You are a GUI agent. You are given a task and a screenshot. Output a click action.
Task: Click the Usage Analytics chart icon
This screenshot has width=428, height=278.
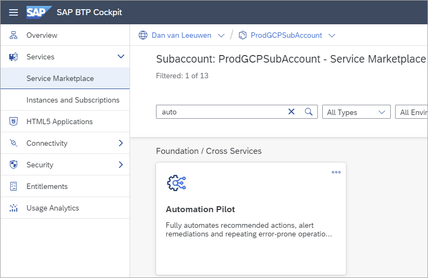pyautogui.click(x=13, y=208)
